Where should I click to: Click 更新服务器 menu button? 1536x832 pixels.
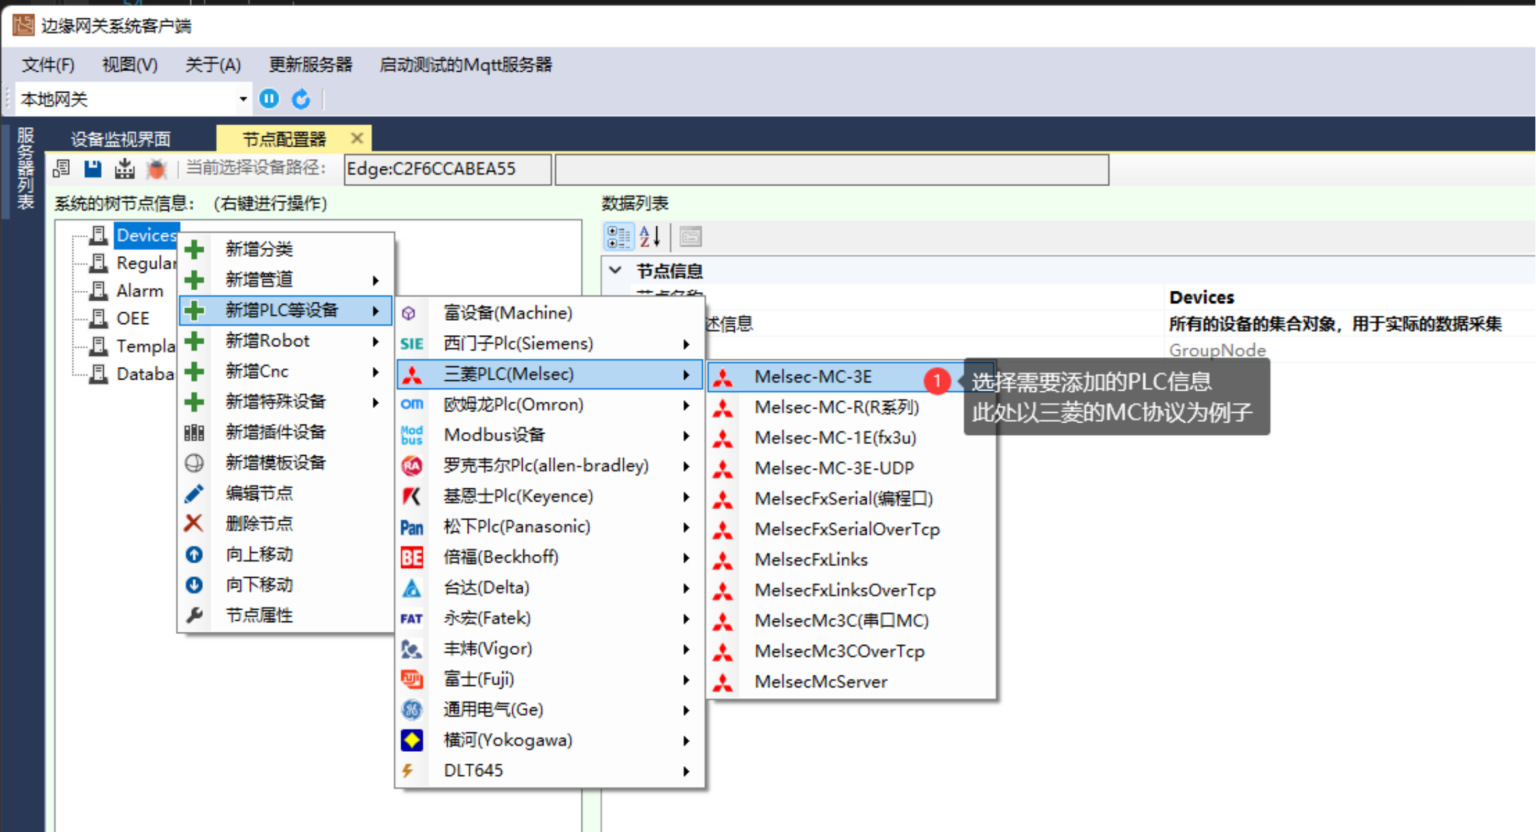[x=310, y=65]
